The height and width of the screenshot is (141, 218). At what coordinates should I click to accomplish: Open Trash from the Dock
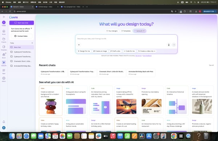coord(206,136)
